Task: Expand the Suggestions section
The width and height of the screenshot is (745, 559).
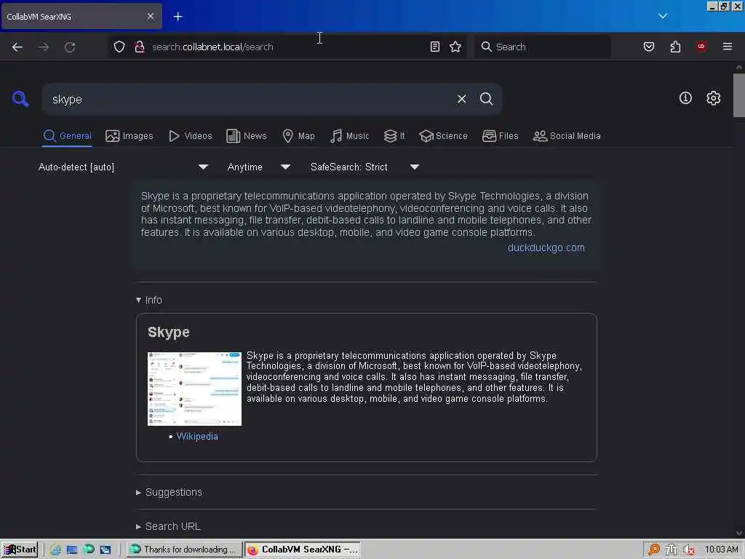Action: point(169,493)
